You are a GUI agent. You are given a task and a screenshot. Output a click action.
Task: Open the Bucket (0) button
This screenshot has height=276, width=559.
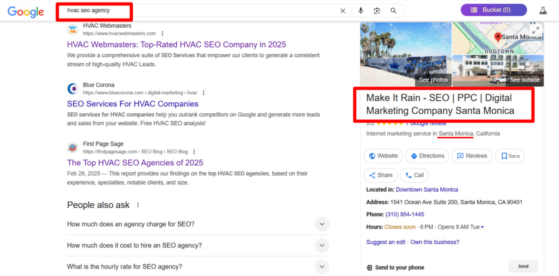click(494, 10)
